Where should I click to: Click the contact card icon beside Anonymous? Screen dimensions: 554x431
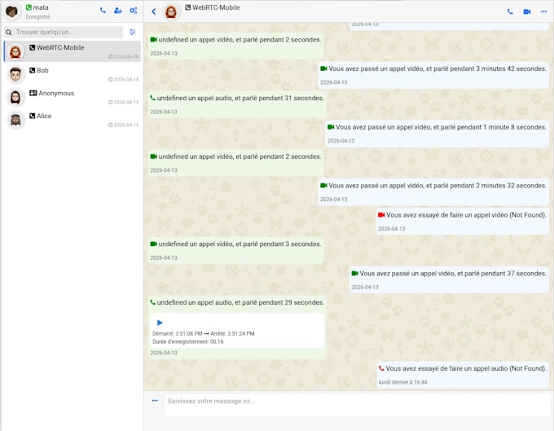pyautogui.click(x=33, y=93)
